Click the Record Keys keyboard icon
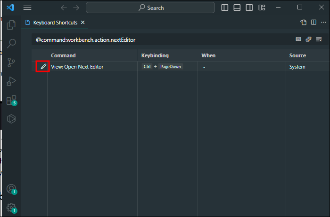This screenshot has height=217, width=330. [298, 39]
